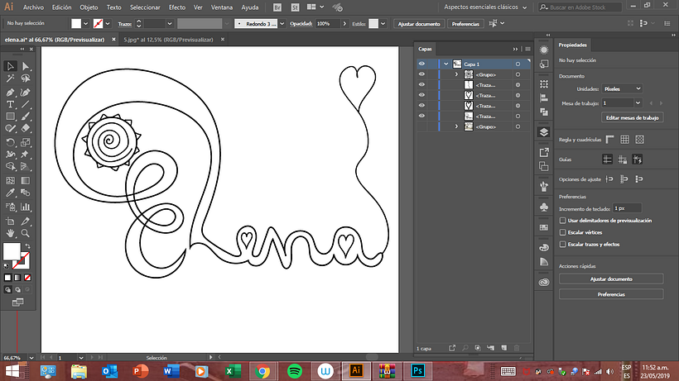Select the Selection tool arrow
Image resolution: width=679 pixels, height=381 pixels.
tap(11, 66)
